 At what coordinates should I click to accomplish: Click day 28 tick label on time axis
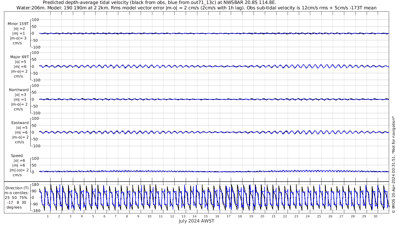pyautogui.click(x=352, y=216)
